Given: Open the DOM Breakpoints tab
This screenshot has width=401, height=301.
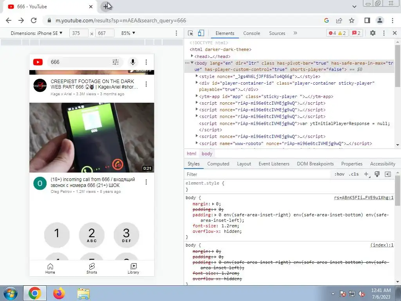Looking at the screenshot, I should point(315,164).
